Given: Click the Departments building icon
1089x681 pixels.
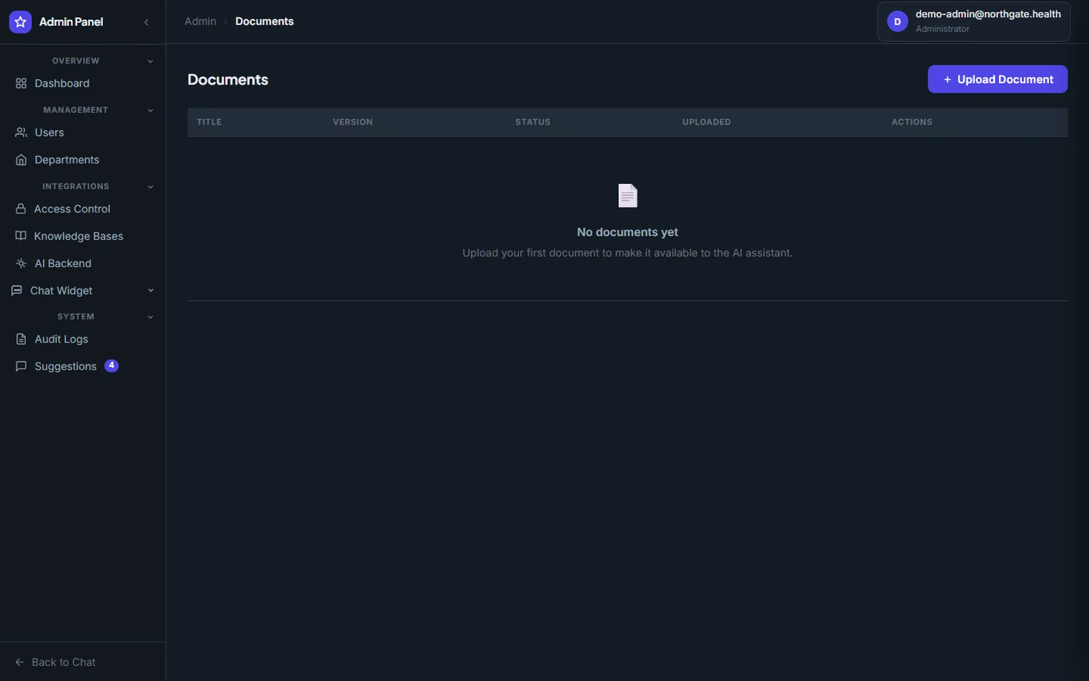Looking at the screenshot, I should point(21,159).
